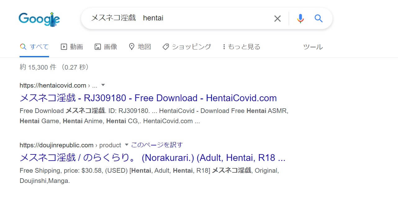Open the HentaiCovid.com Free Download result title
This screenshot has height=199, width=398.
pyautogui.click(x=148, y=98)
